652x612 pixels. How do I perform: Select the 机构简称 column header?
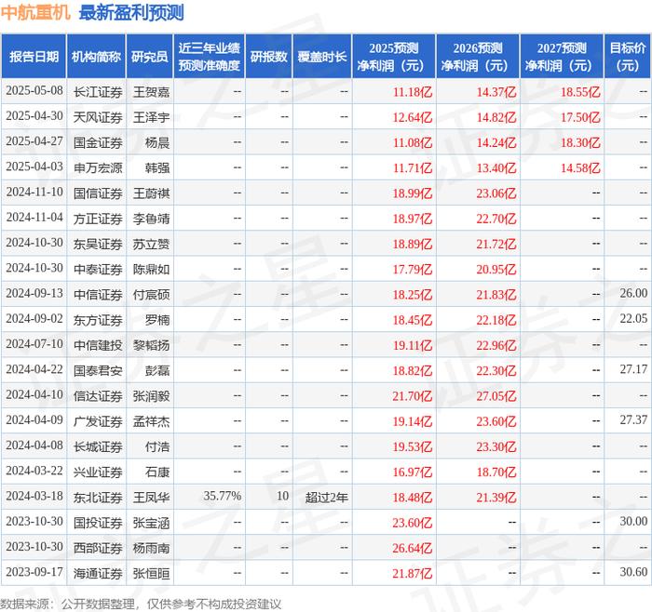click(96, 57)
